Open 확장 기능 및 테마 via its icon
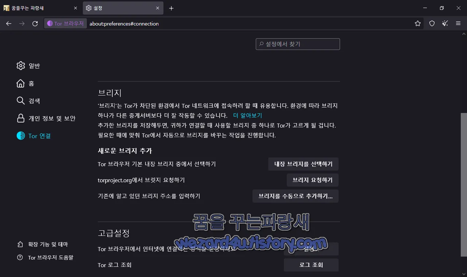 click(x=21, y=244)
